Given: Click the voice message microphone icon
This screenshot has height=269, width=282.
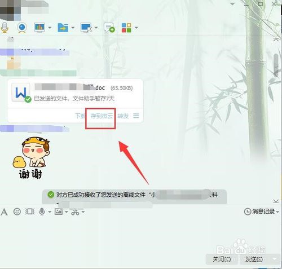Looking at the screenshot, I should pyautogui.click(x=42, y=211).
